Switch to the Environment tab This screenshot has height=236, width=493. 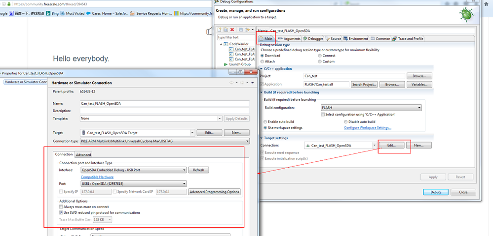(x=356, y=38)
